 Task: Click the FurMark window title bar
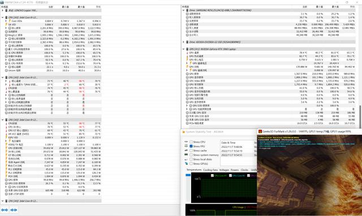(309, 131)
